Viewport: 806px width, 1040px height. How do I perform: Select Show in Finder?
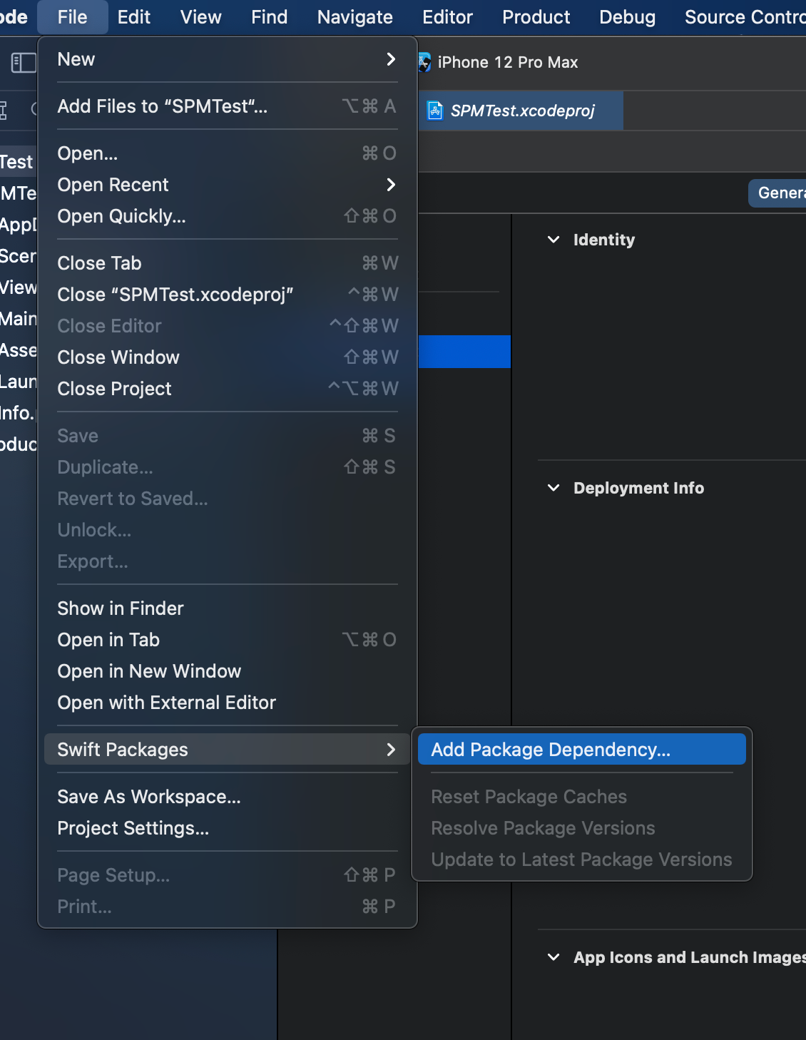click(120, 608)
